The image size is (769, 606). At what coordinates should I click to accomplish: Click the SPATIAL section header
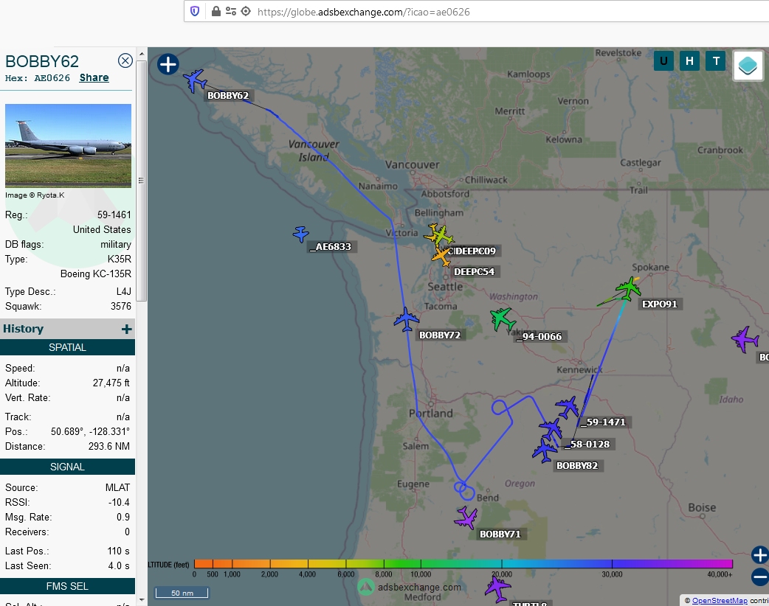[x=68, y=347]
